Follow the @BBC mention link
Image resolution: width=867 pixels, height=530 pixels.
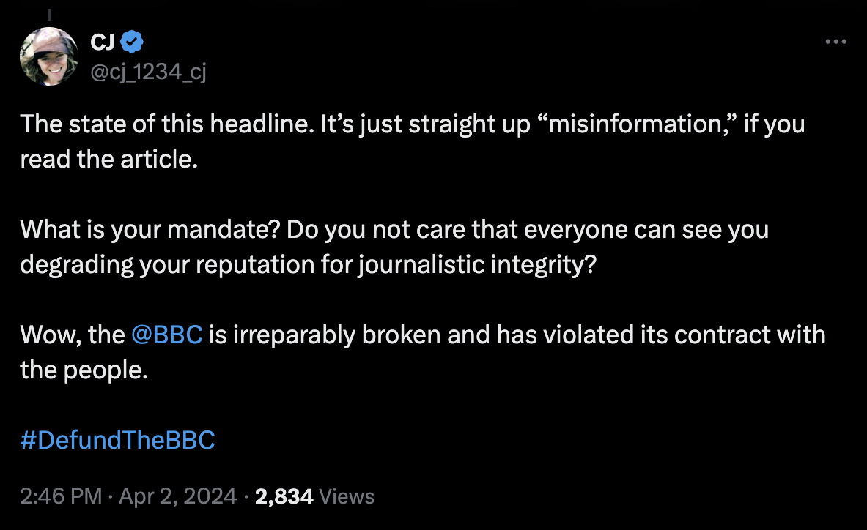pos(166,335)
